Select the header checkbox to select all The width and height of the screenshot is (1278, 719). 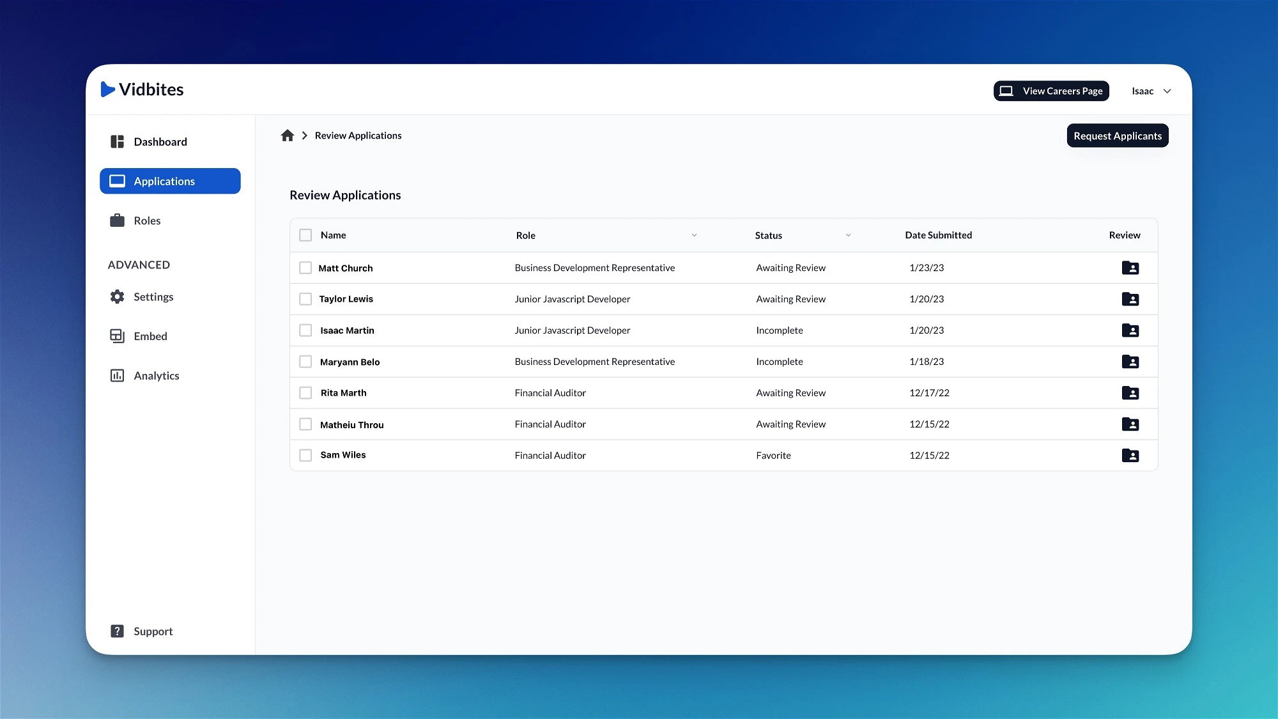pyautogui.click(x=305, y=235)
